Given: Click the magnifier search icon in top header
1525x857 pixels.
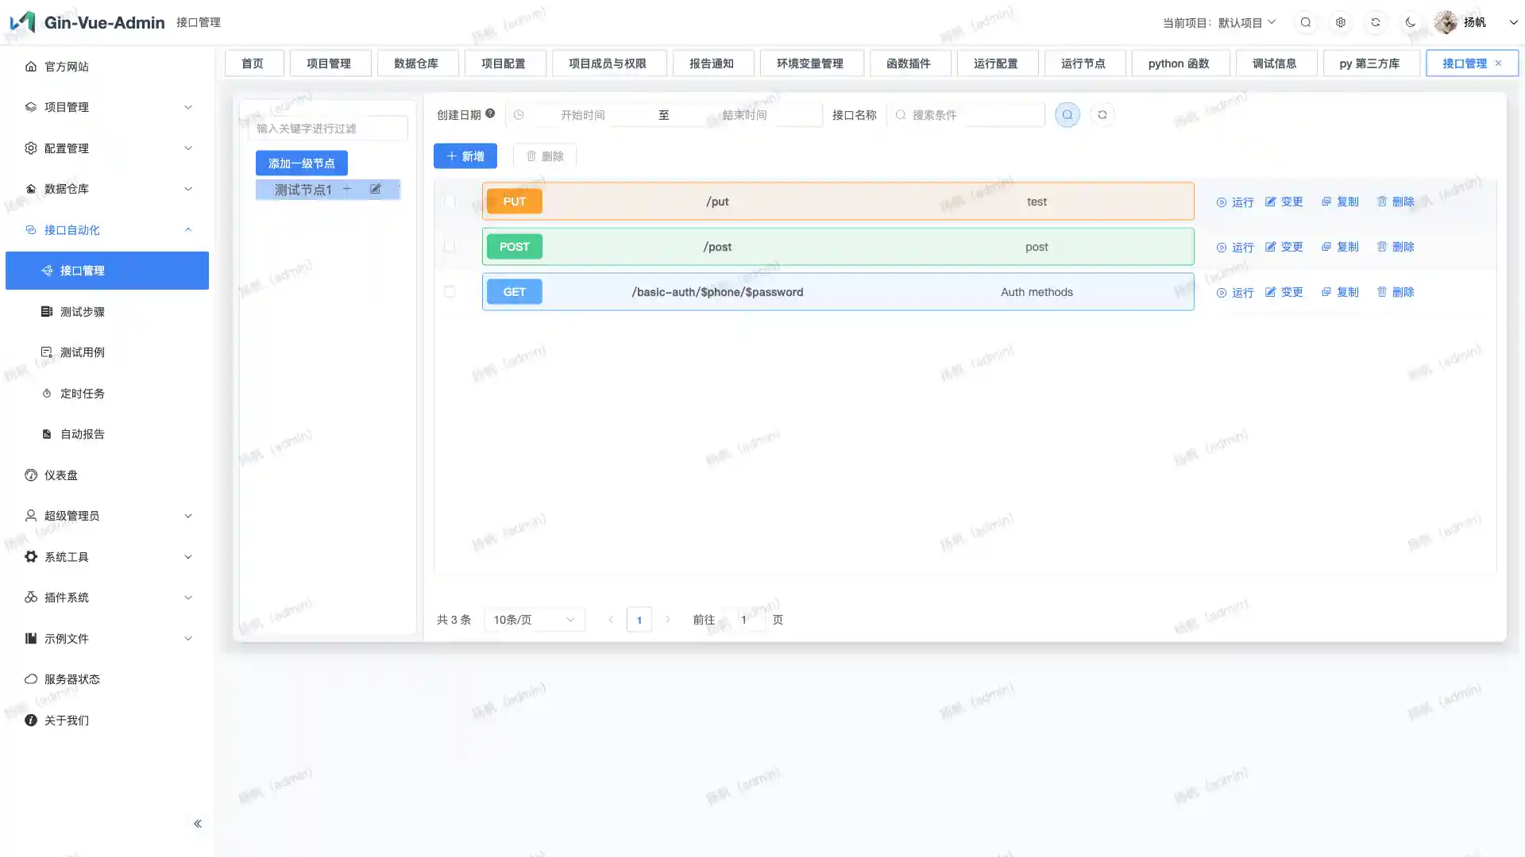Looking at the screenshot, I should point(1306,22).
